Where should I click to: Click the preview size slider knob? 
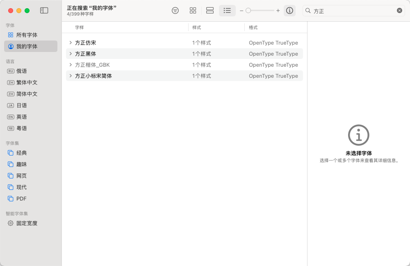248,11
